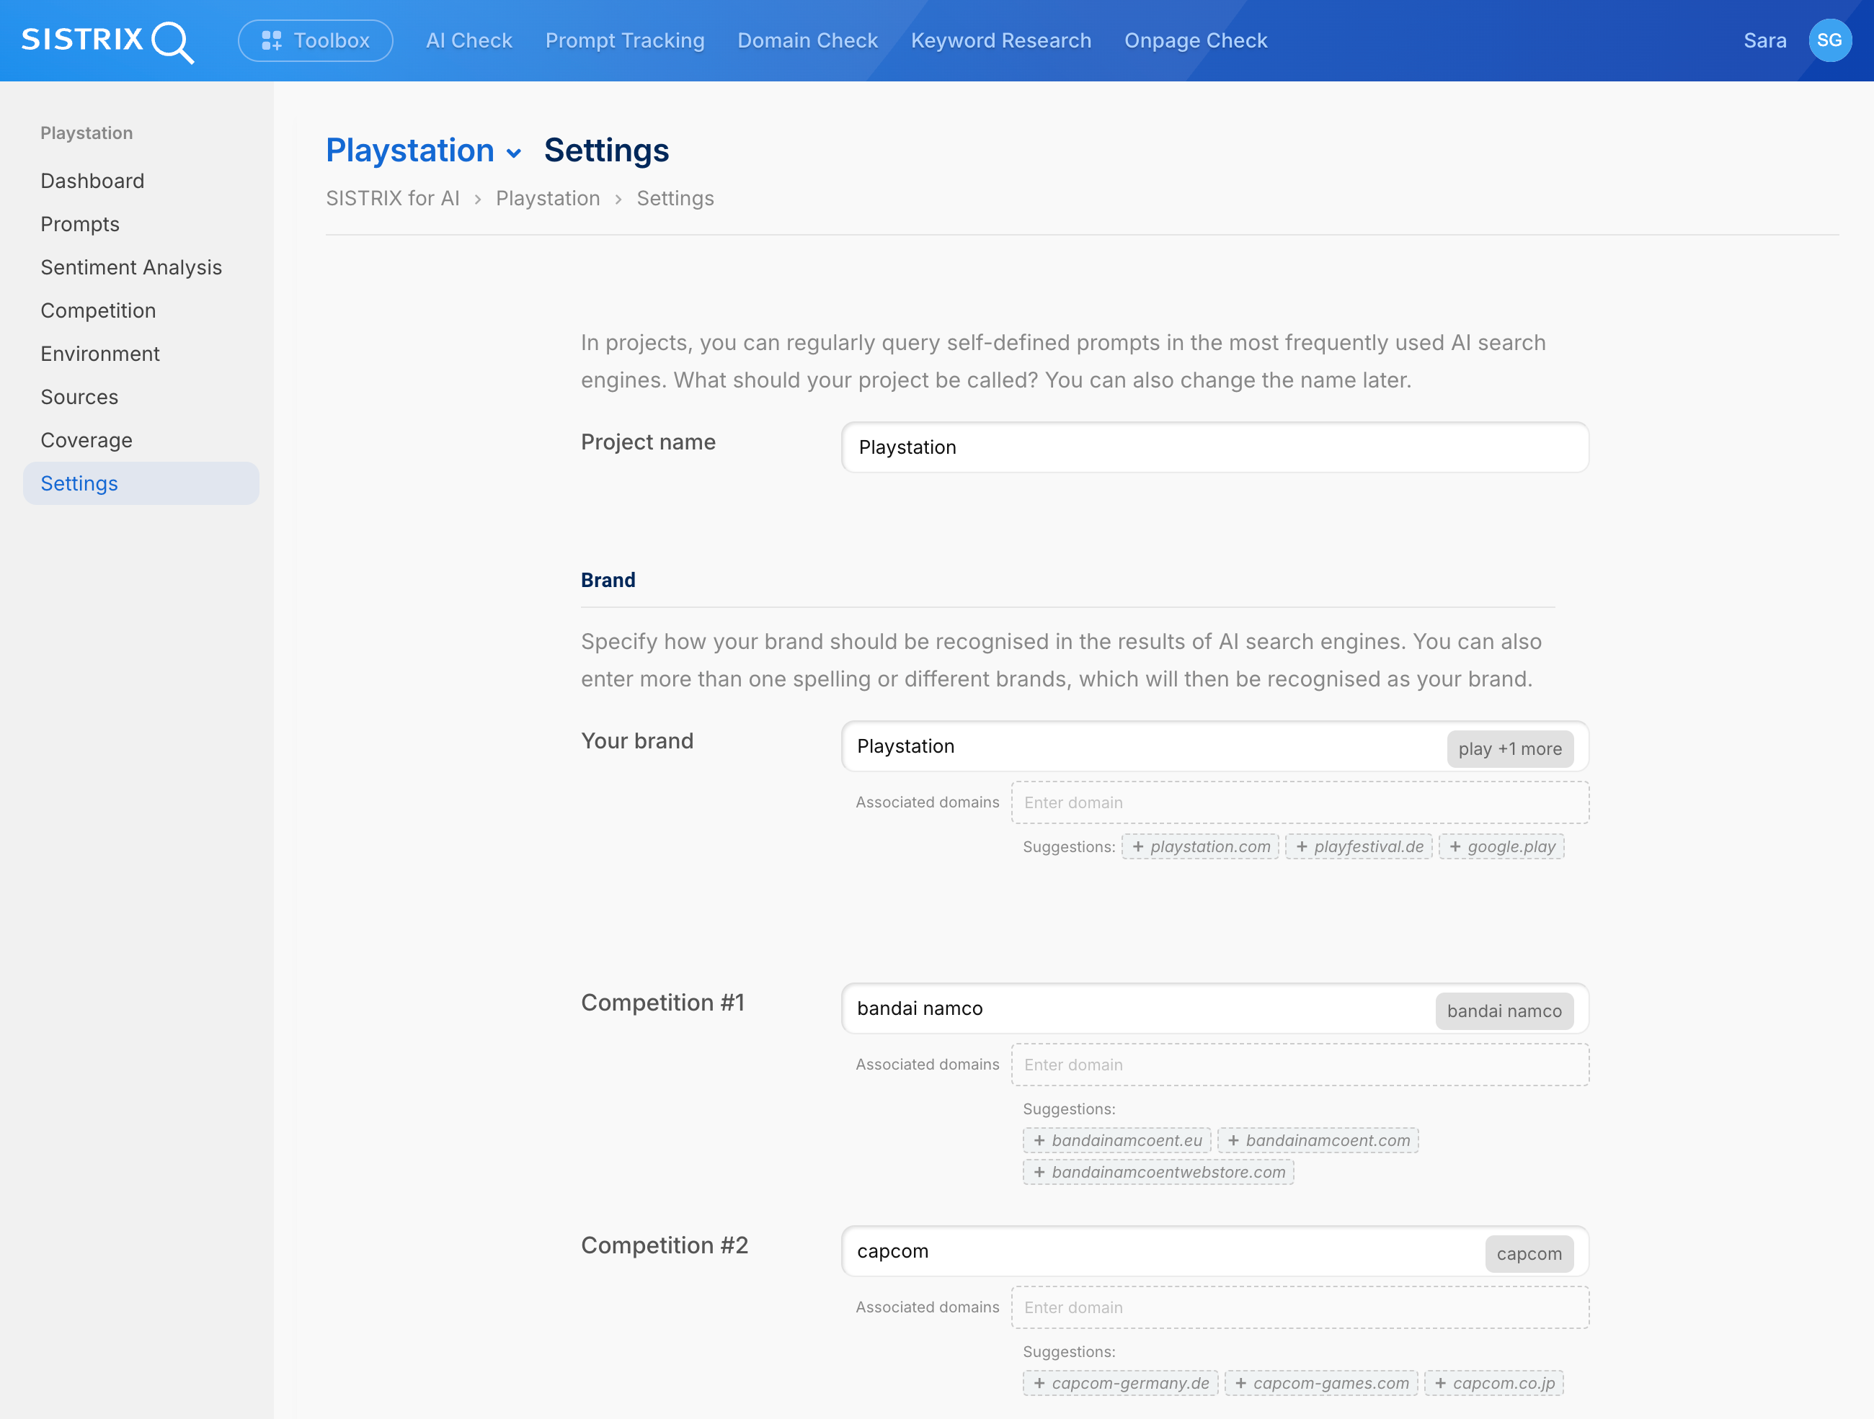Screen dimensions: 1874x1419
Task: Open SISTRIX for AI breadcrumb link
Action: (392, 197)
